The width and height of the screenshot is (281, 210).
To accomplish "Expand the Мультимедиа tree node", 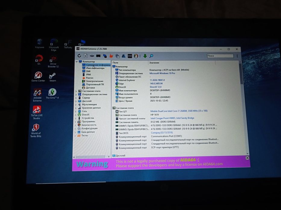I will pos(76,105).
